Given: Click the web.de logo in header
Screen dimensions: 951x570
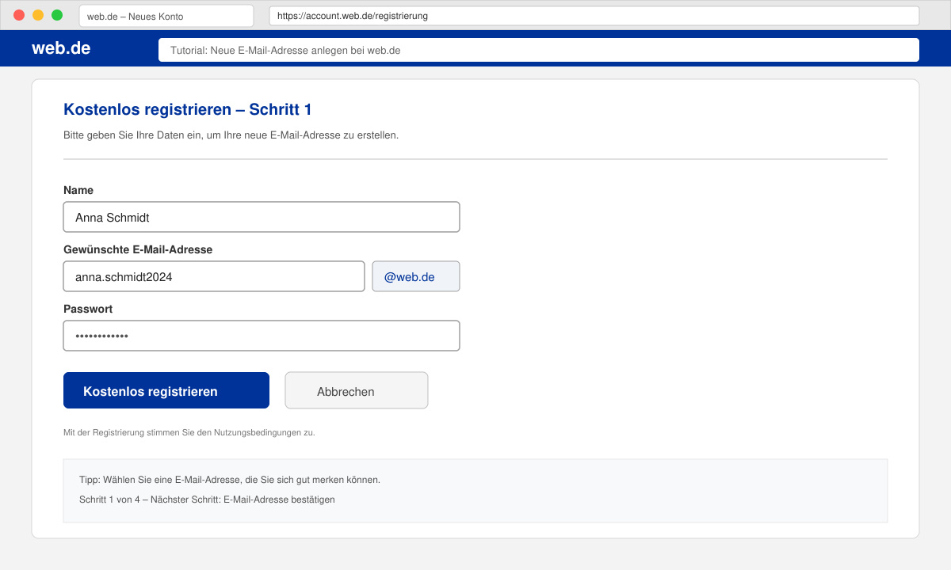Looking at the screenshot, I should click(x=61, y=48).
